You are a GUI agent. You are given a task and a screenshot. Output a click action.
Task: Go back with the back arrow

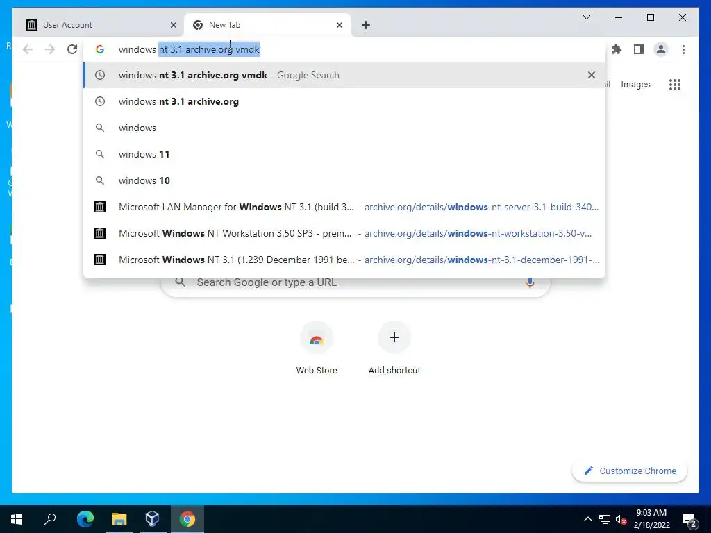click(28, 49)
